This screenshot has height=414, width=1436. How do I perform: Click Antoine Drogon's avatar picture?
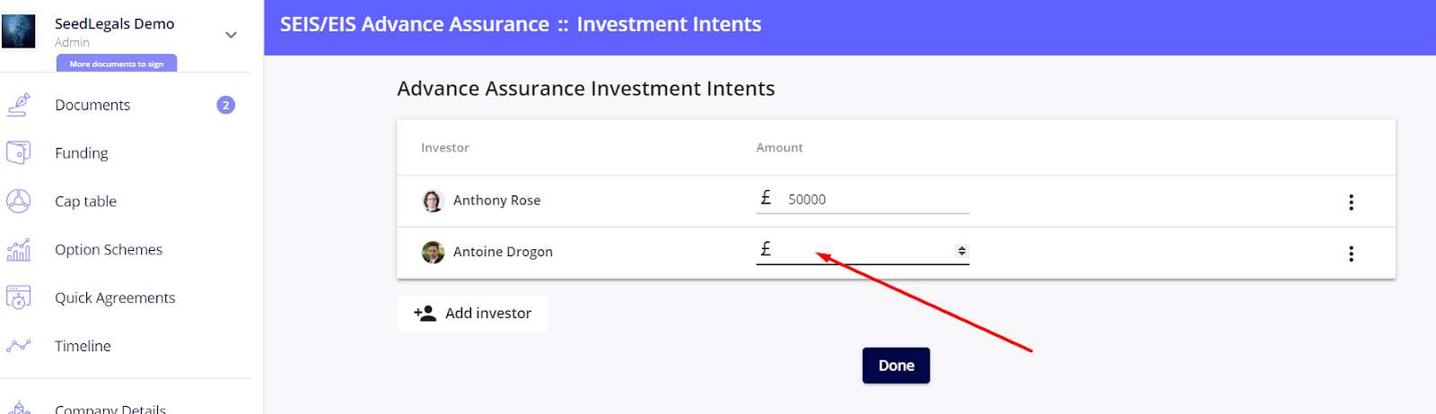coord(433,252)
